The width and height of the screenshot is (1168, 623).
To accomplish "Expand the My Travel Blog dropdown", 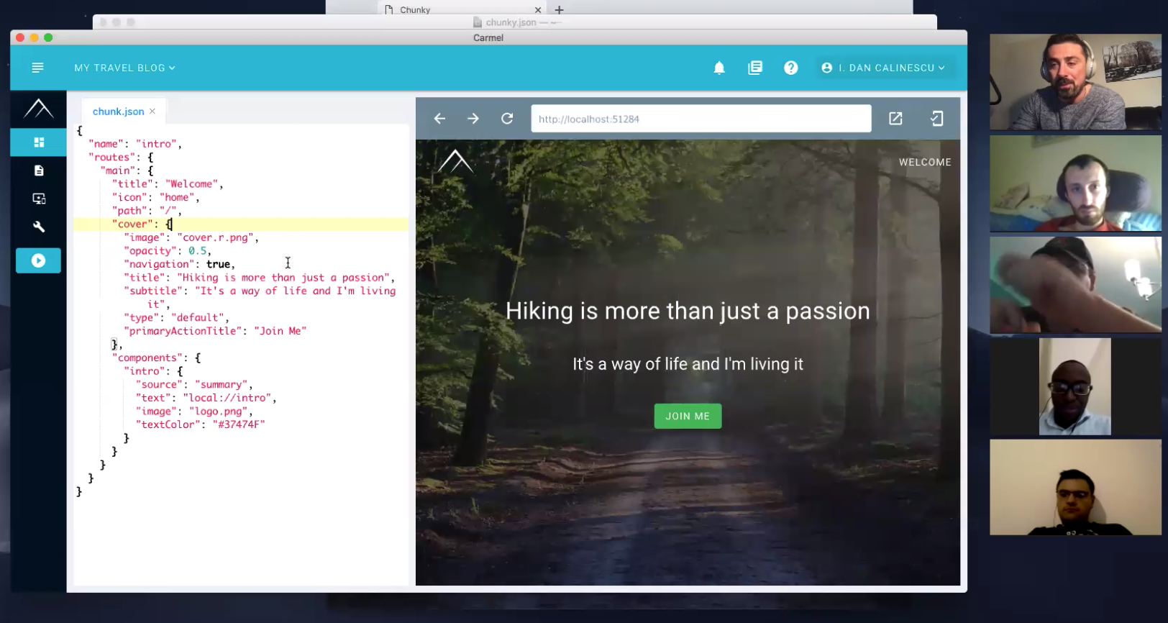I will pos(124,68).
